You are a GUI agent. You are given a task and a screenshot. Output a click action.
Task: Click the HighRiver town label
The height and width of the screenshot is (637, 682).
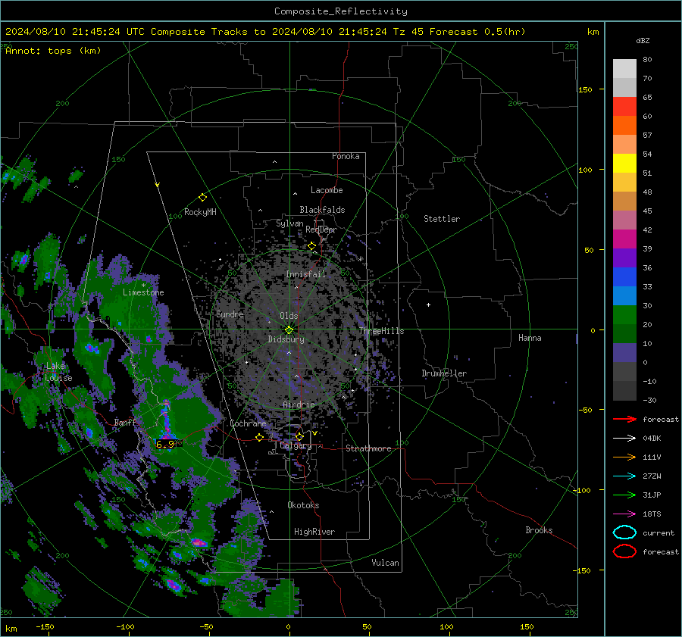click(314, 532)
